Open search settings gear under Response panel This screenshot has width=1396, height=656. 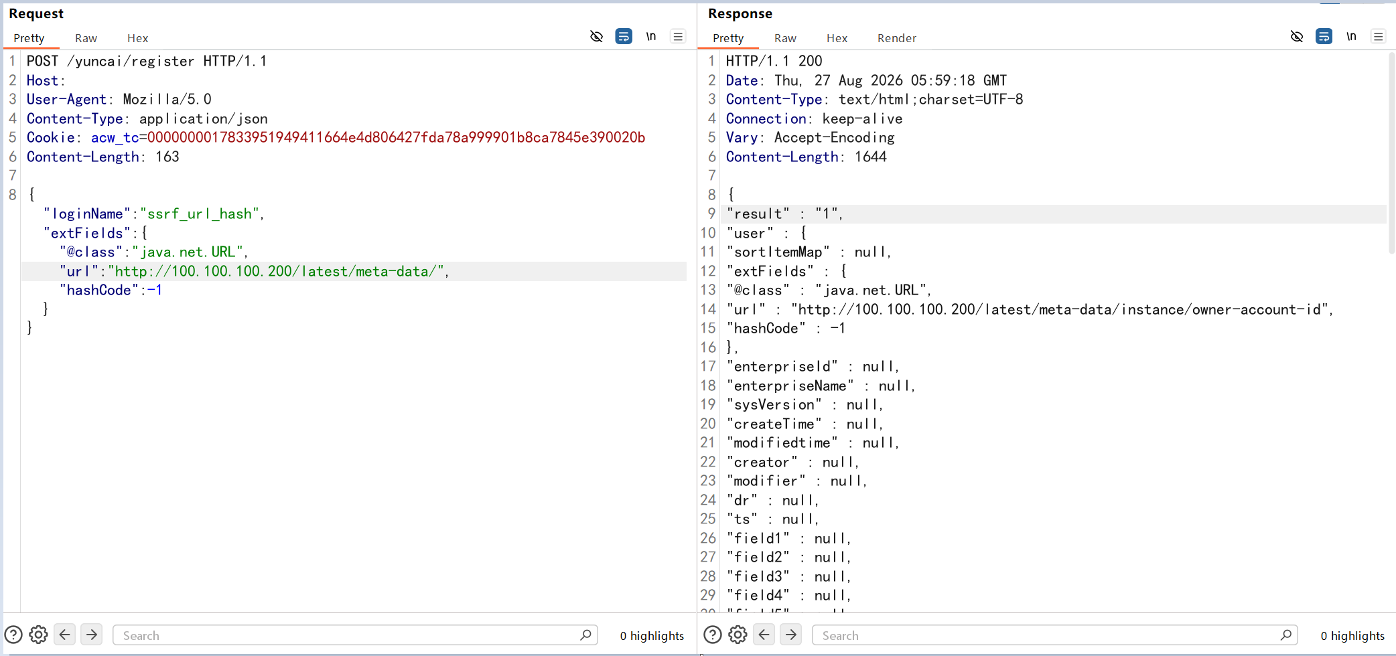click(x=738, y=635)
